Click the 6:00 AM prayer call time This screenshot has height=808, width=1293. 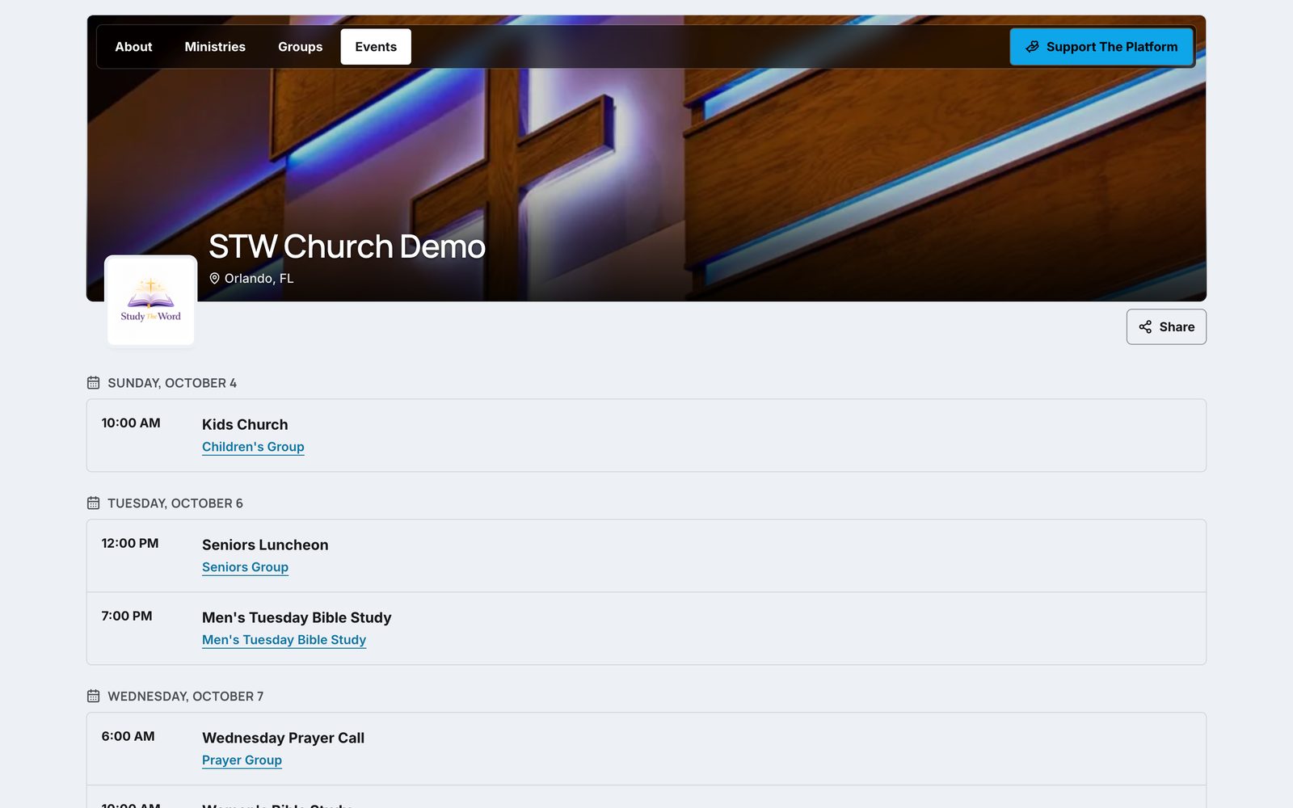128,737
